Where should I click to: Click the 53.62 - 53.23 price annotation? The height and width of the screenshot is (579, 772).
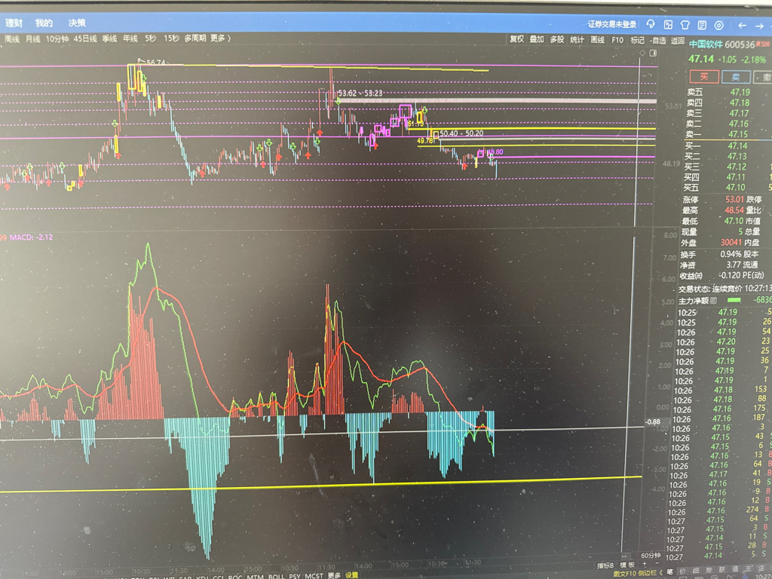(360, 93)
